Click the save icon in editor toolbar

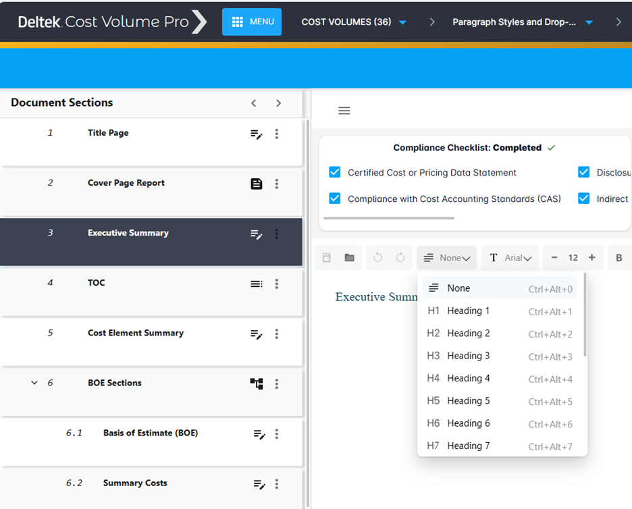(327, 258)
